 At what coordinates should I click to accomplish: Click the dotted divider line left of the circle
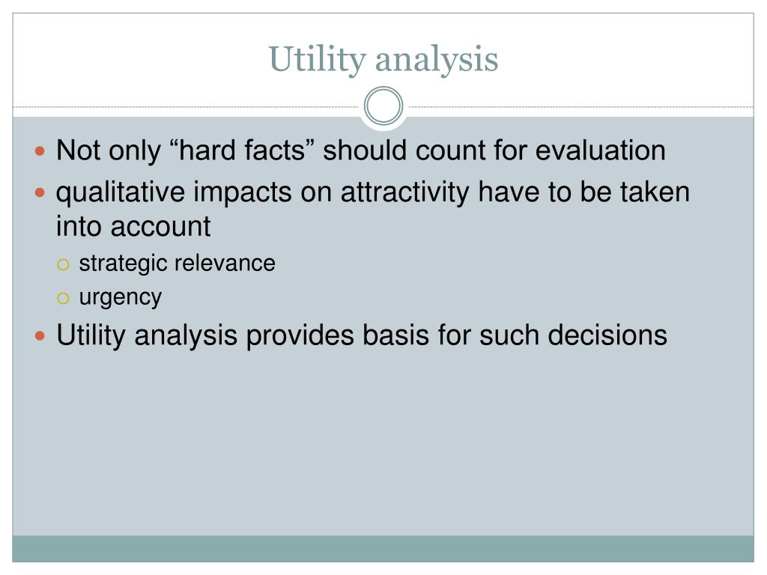tap(186, 106)
